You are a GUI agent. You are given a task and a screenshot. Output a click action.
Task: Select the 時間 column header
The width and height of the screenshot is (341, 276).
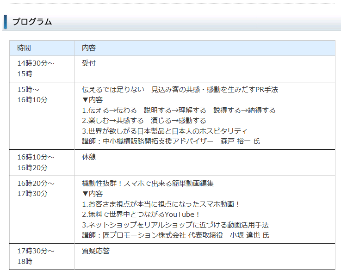click(x=42, y=48)
